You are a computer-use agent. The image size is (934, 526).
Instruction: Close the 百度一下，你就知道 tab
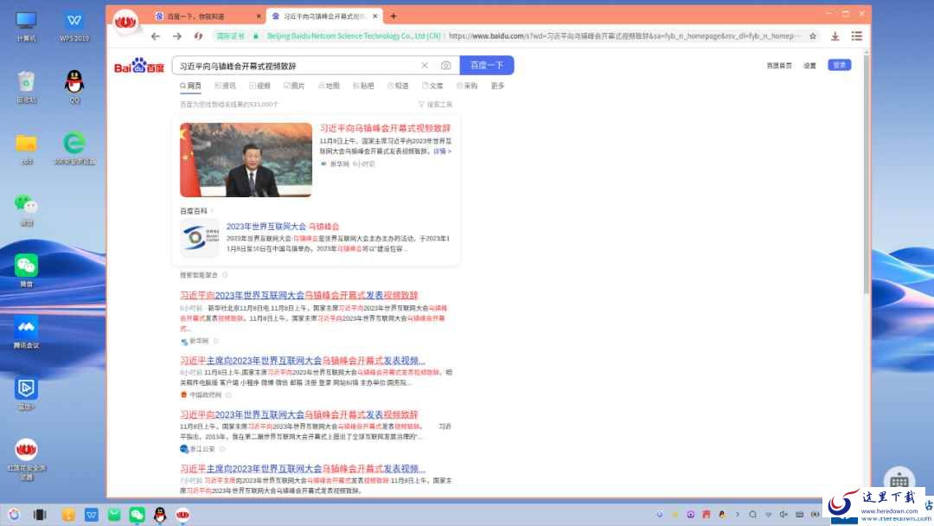point(259,16)
